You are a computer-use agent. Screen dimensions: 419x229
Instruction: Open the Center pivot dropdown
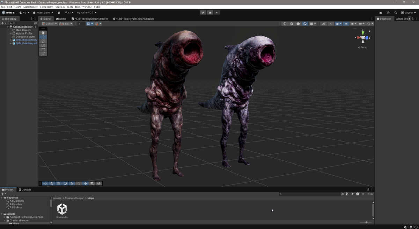(x=49, y=24)
